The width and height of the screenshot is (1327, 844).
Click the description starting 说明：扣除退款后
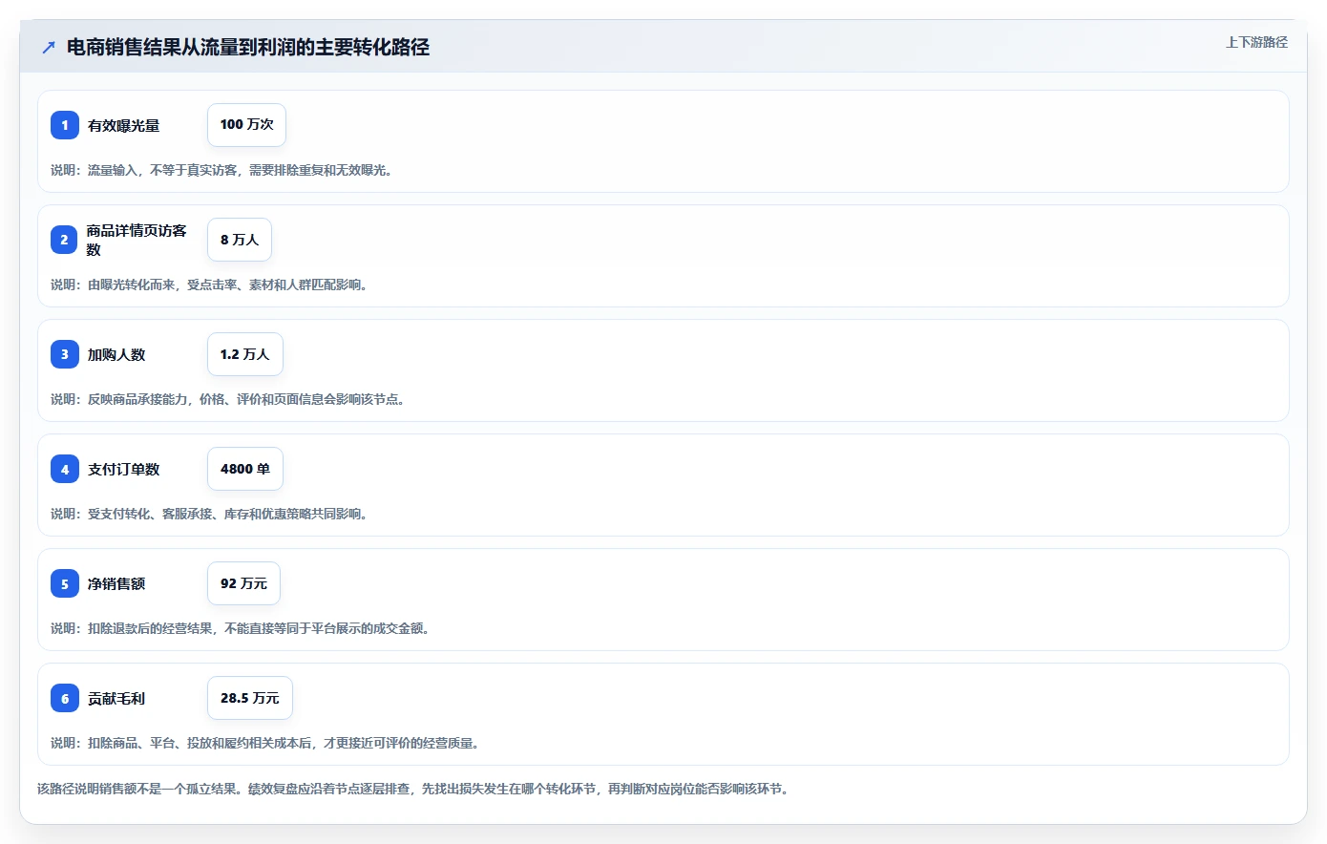click(242, 628)
